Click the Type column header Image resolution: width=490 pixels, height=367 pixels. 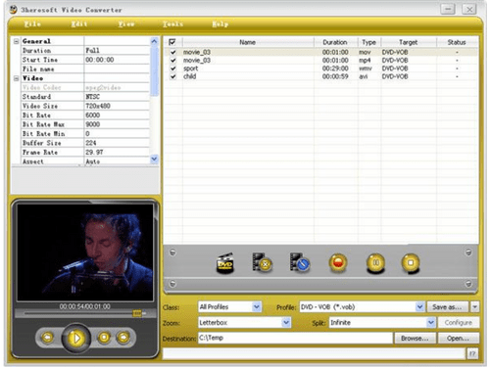coord(368,42)
